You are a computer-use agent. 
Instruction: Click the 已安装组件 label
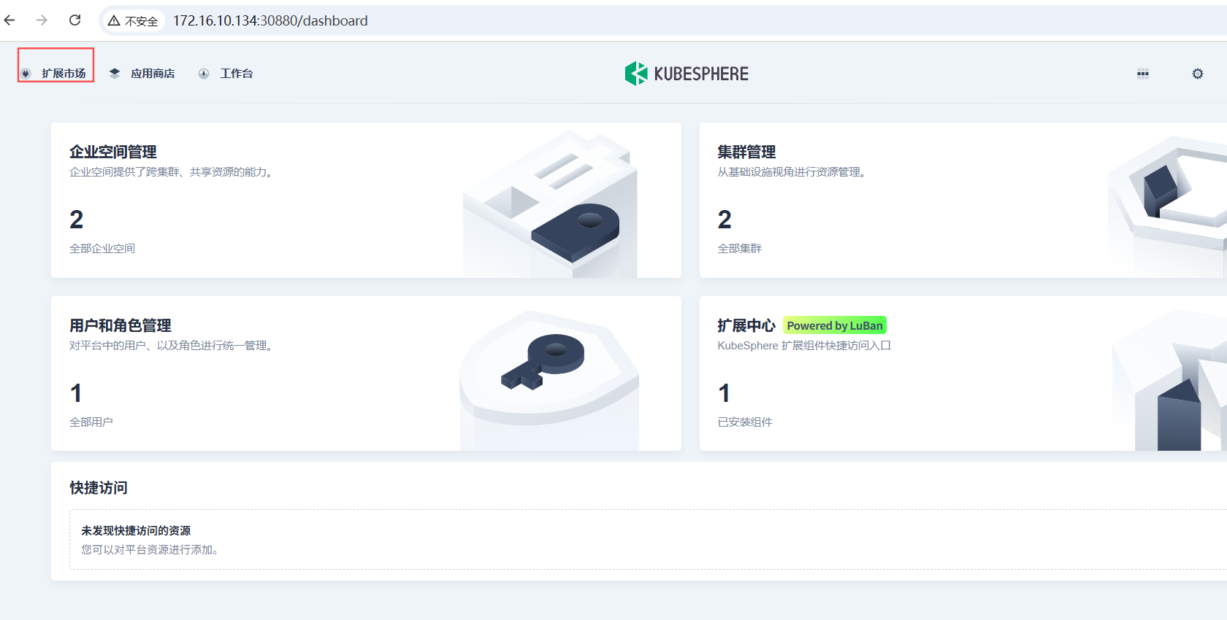(745, 422)
